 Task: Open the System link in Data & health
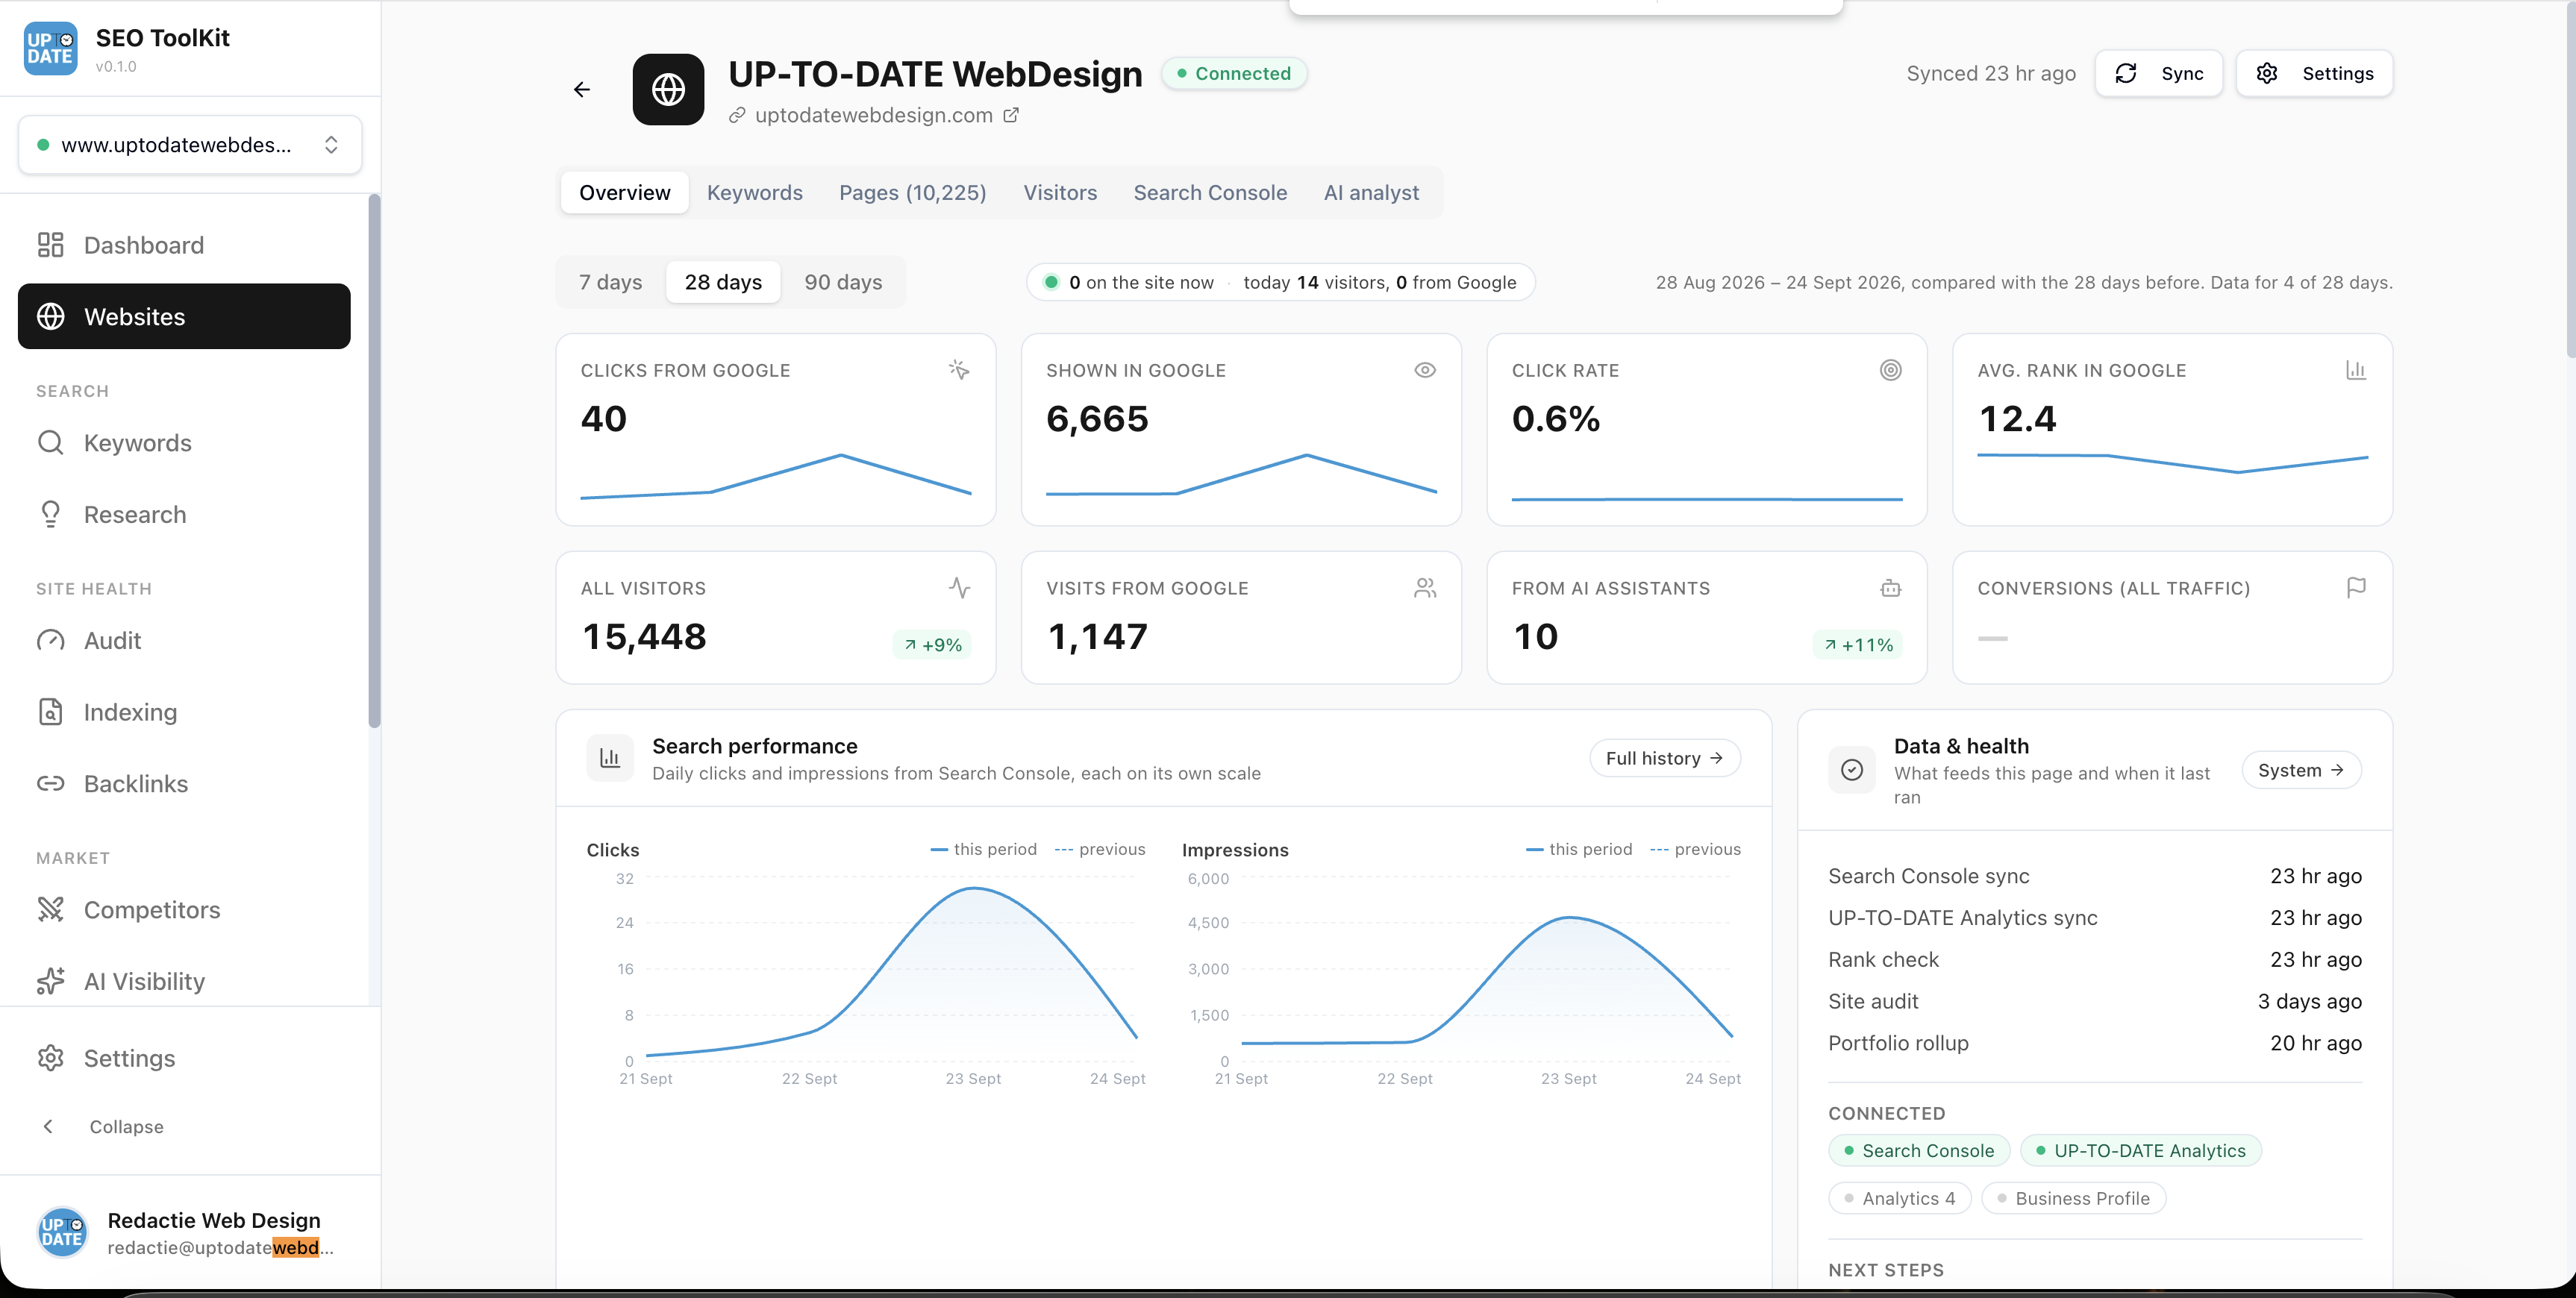2301,770
